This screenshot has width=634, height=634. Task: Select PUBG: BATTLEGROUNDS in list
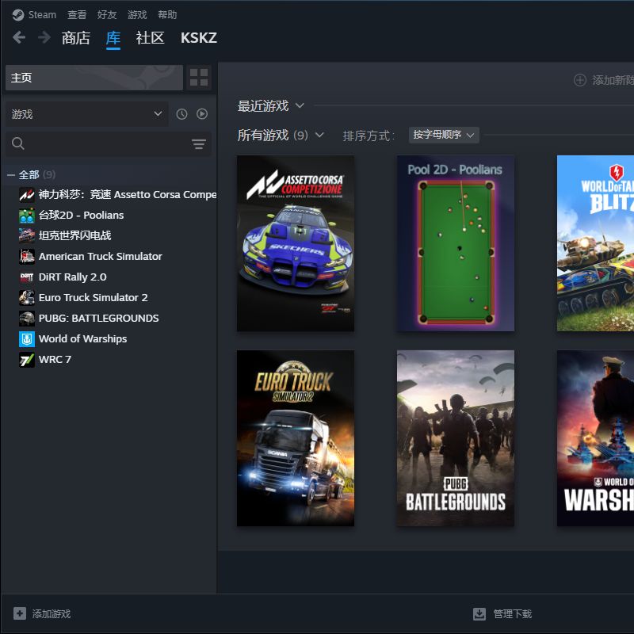click(98, 319)
